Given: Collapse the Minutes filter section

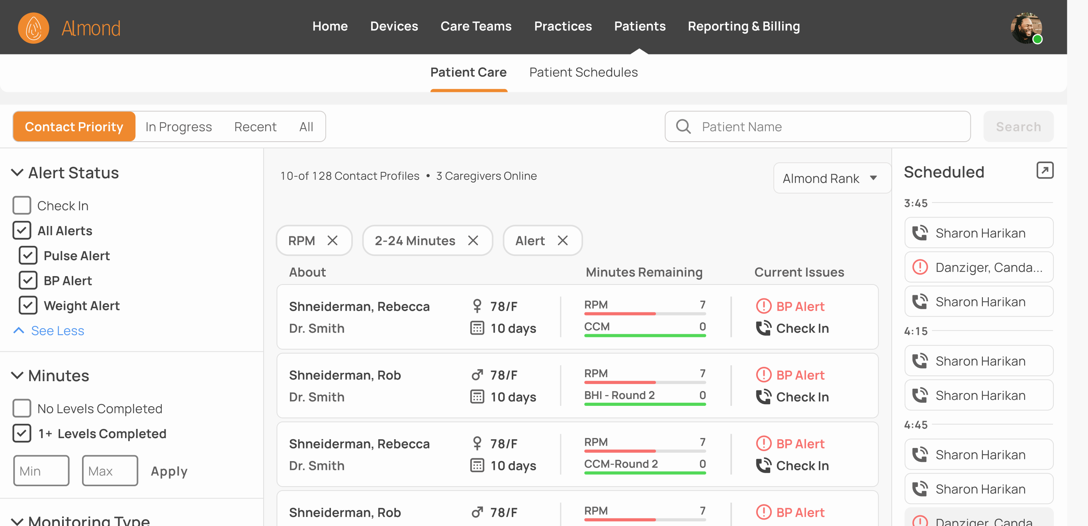Looking at the screenshot, I should tap(17, 376).
